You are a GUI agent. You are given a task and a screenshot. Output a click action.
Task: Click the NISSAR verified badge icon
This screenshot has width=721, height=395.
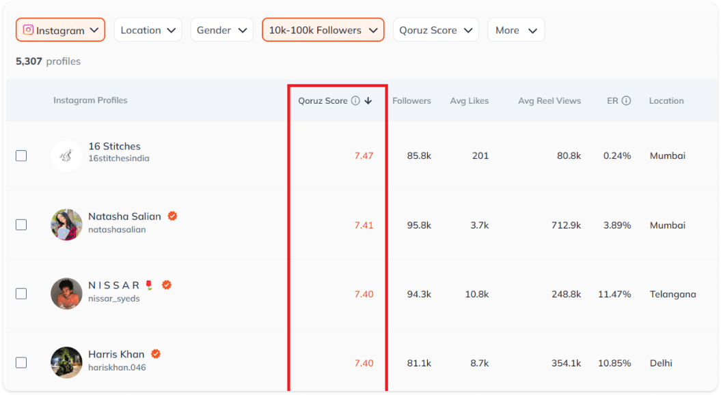click(x=166, y=285)
